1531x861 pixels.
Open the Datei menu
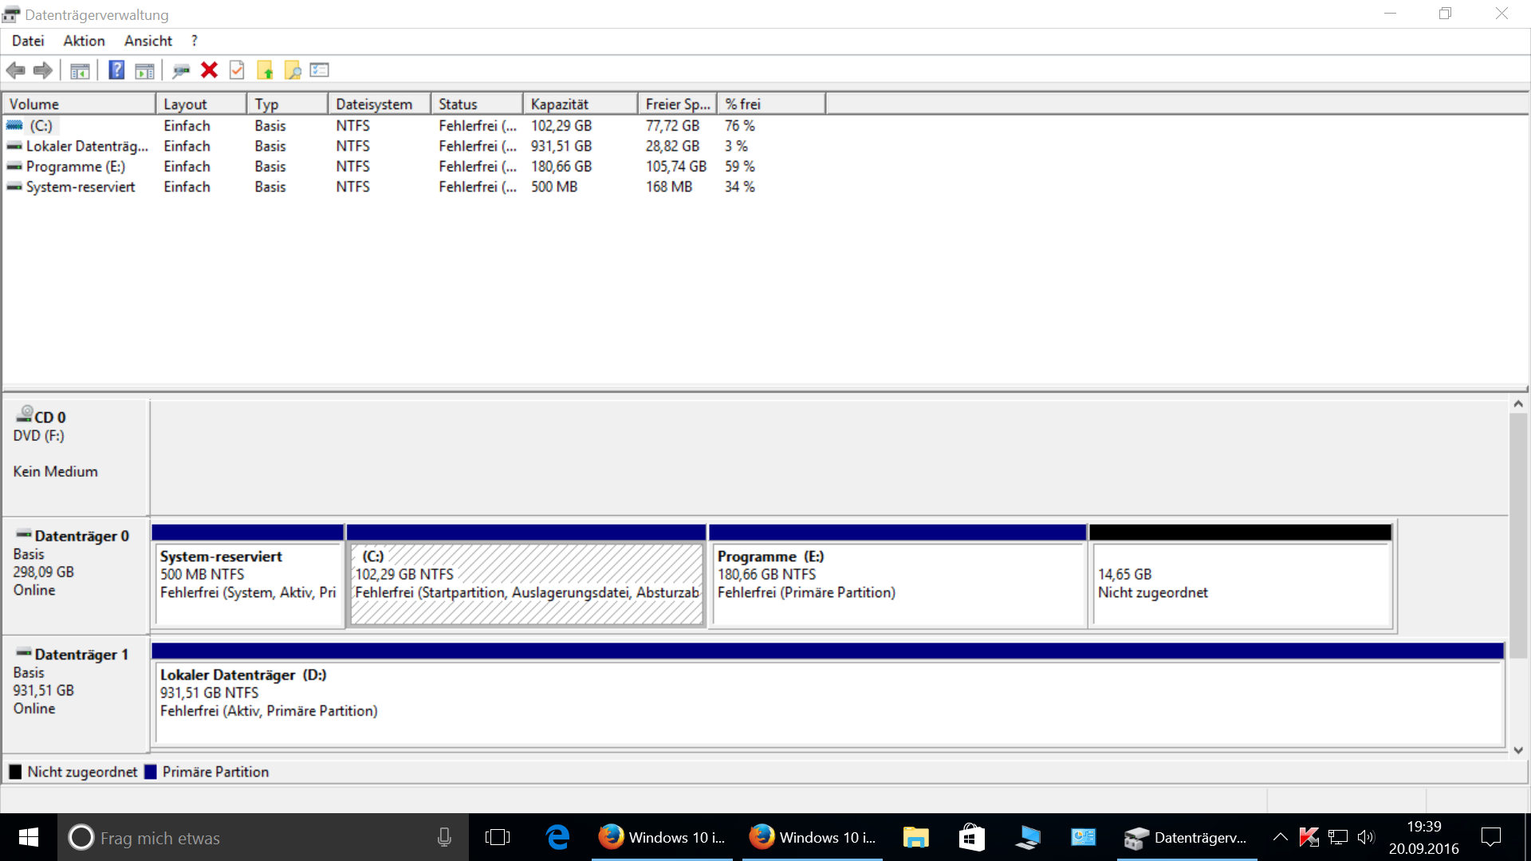(28, 41)
